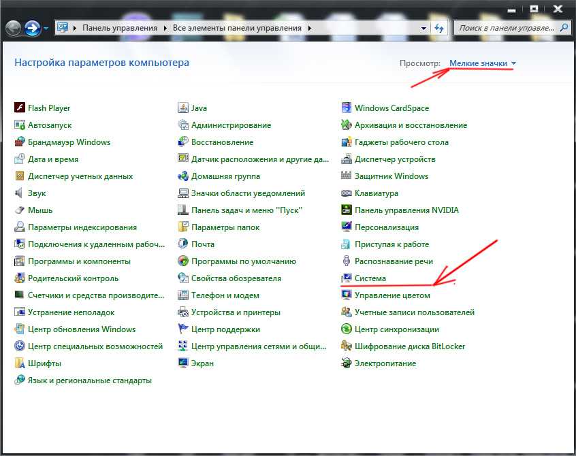Open Учетные записи пользователей link
576x456 pixels.
(415, 312)
